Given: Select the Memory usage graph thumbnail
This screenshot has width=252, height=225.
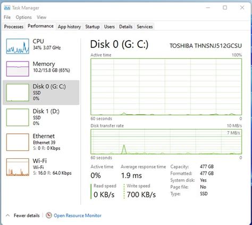Looking at the screenshot, I should coord(18,69).
